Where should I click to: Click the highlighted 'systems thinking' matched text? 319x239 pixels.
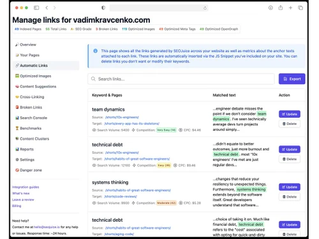[x=251, y=189]
